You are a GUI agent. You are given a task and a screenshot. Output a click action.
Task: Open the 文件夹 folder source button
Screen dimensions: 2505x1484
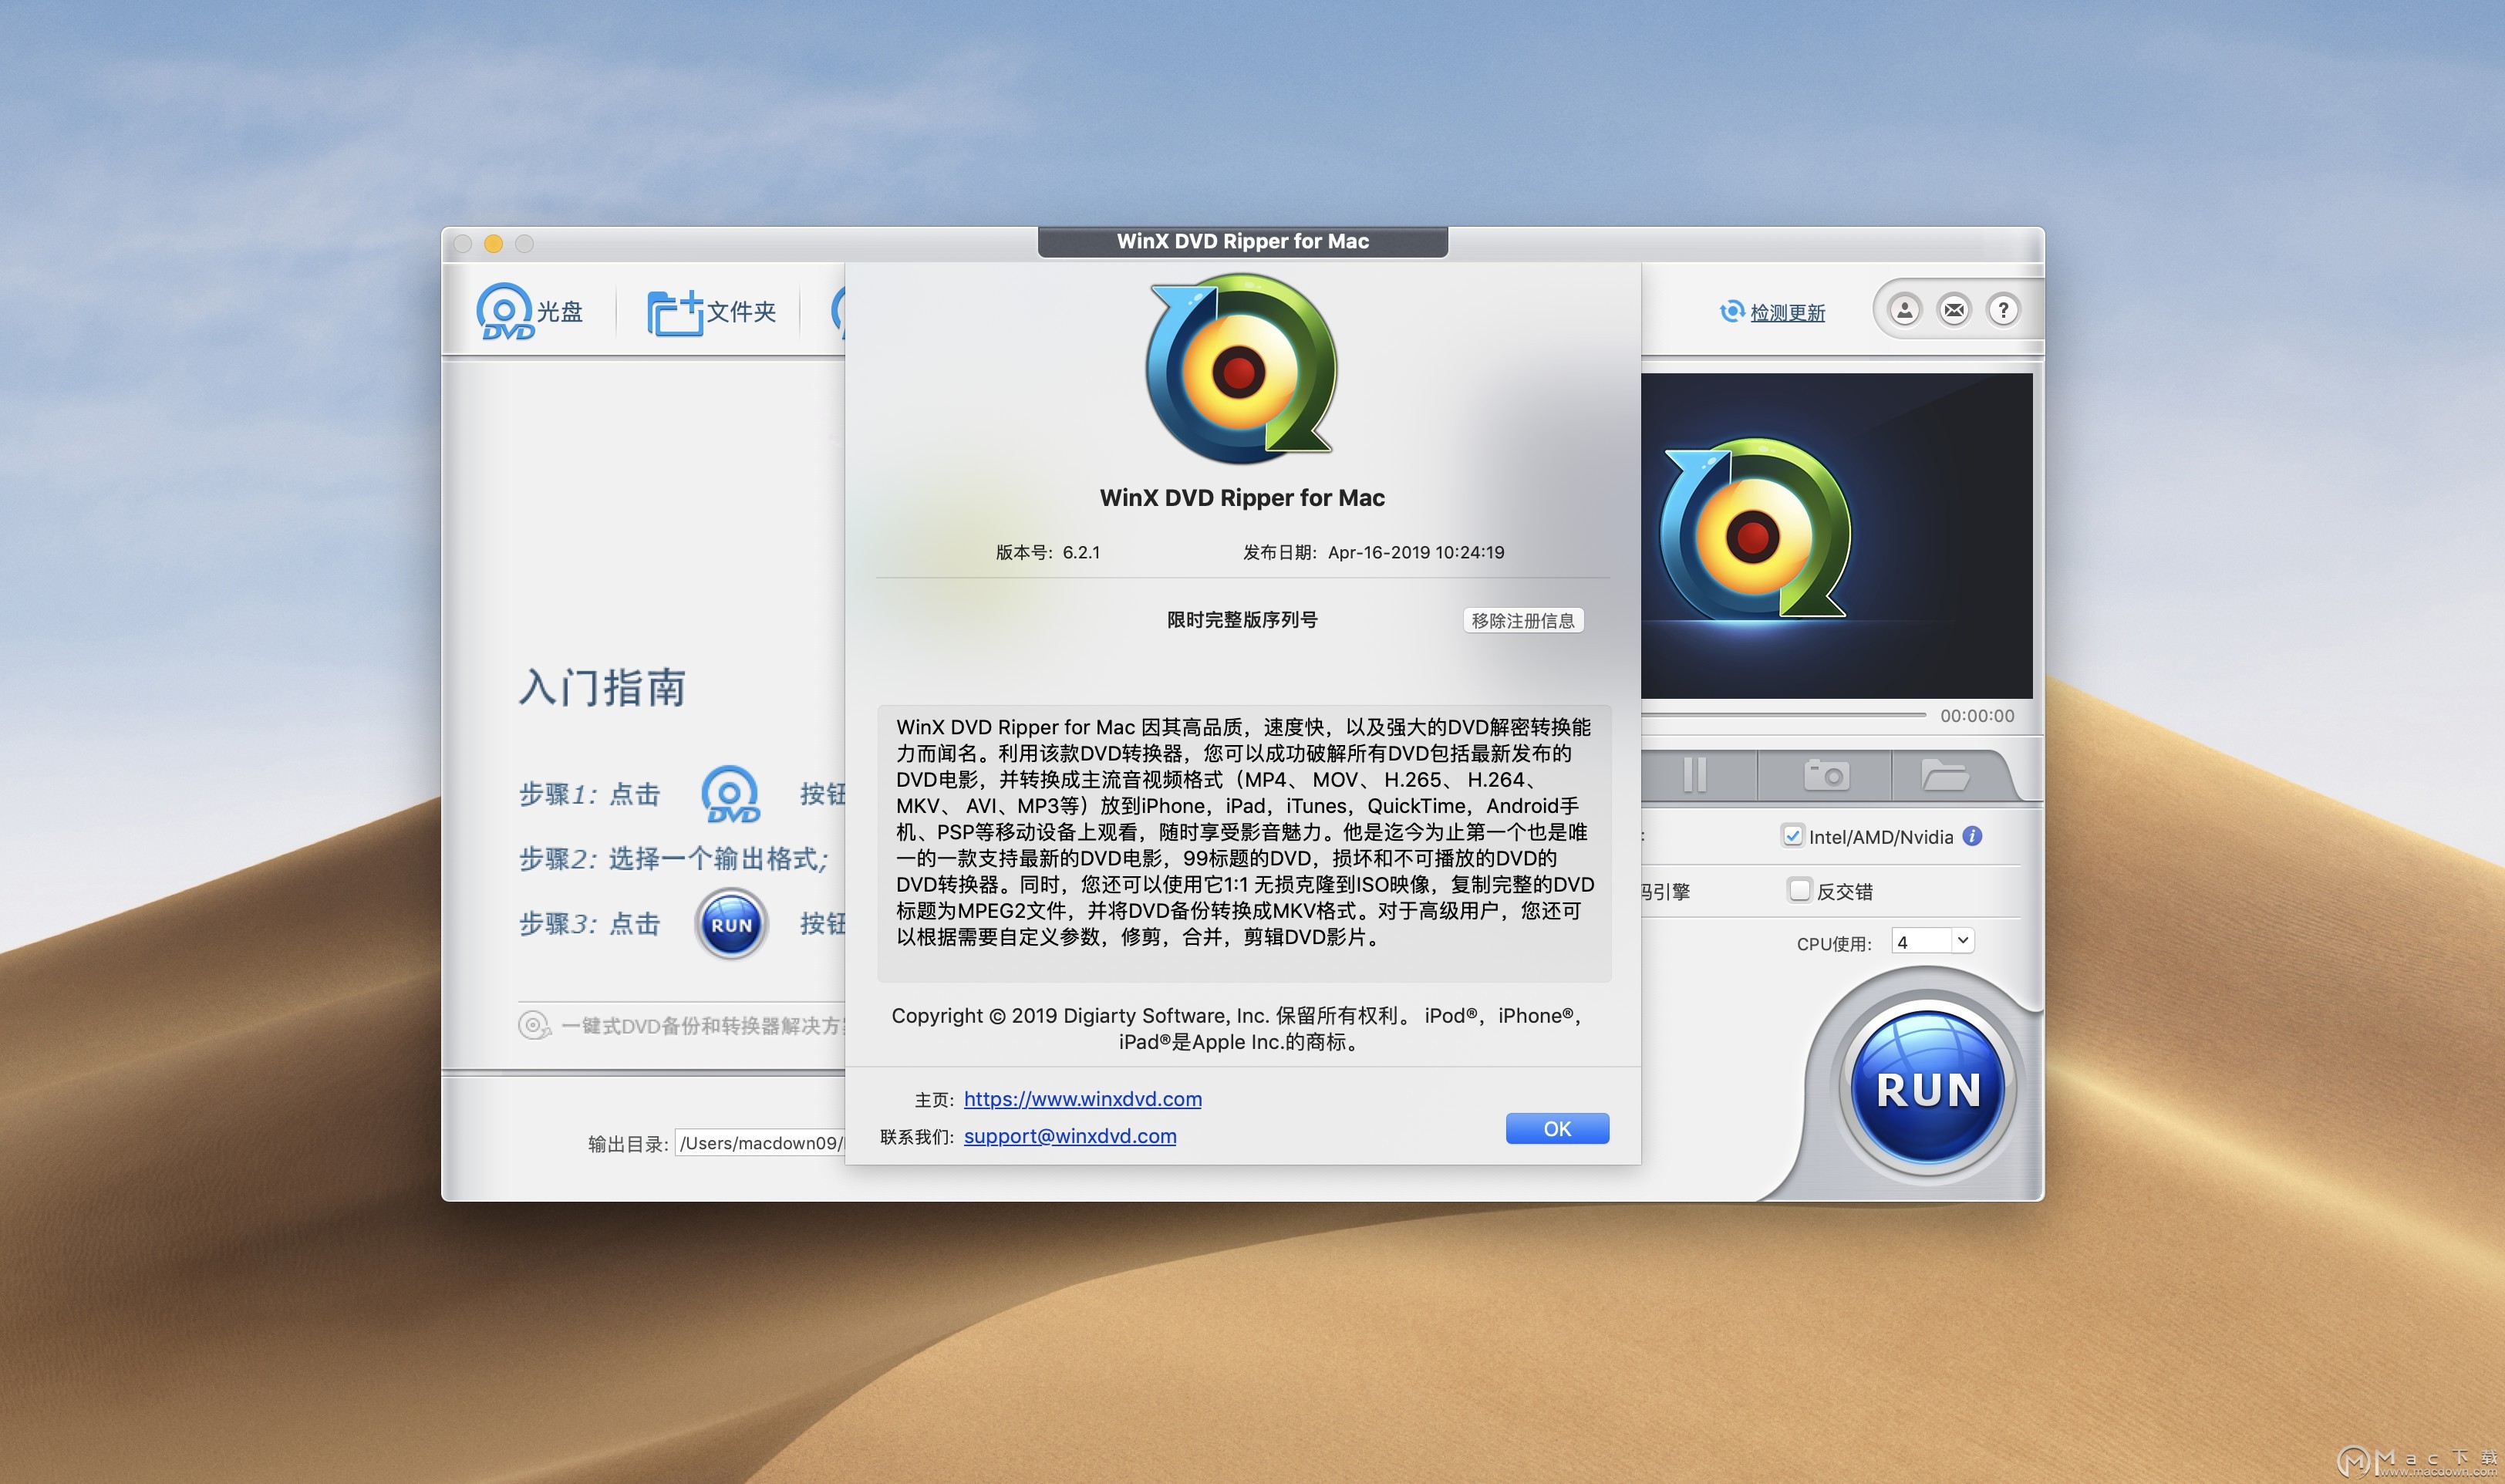pyautogui.click(x=711, y=312)
